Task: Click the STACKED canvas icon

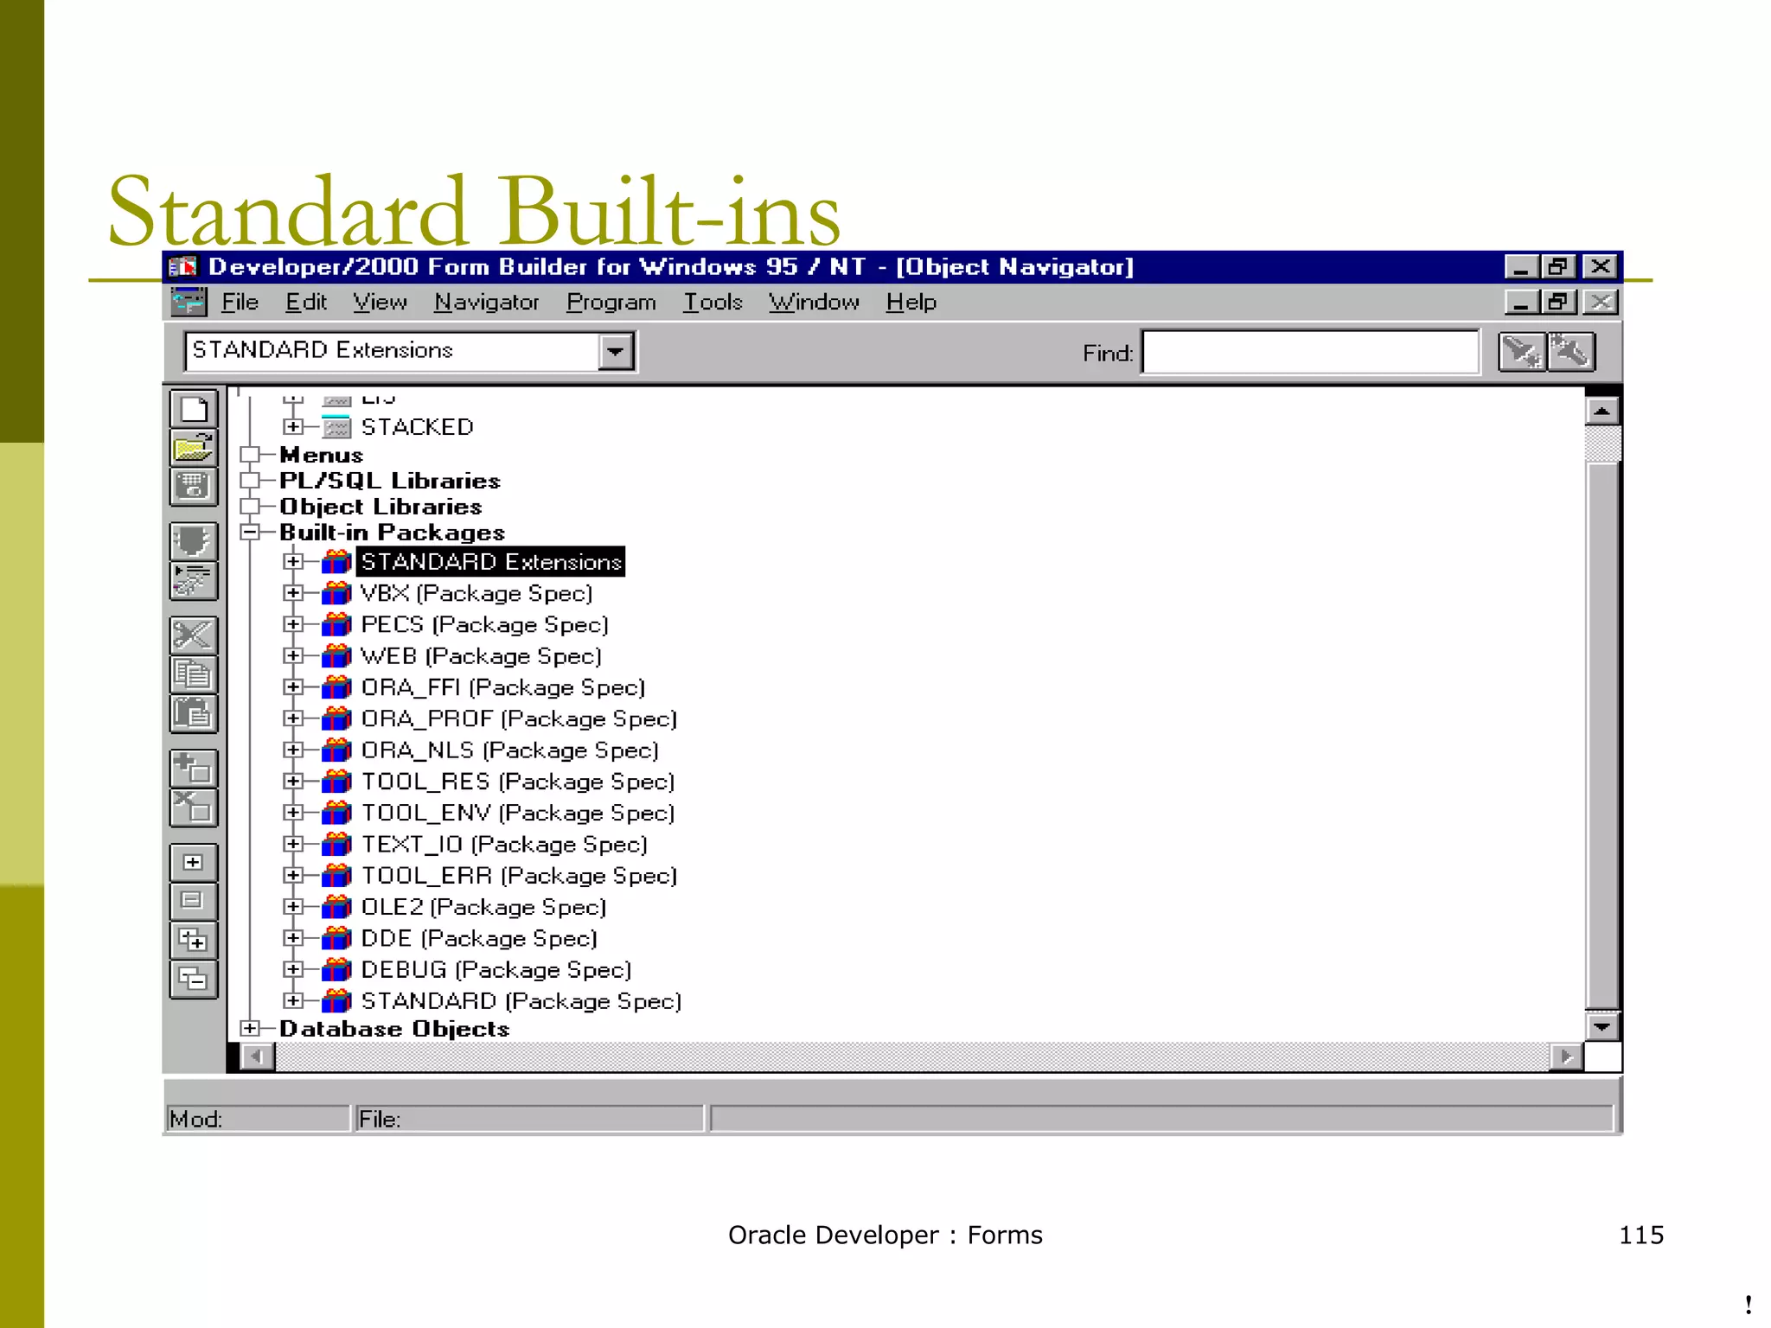Action: tap(336, 427)
